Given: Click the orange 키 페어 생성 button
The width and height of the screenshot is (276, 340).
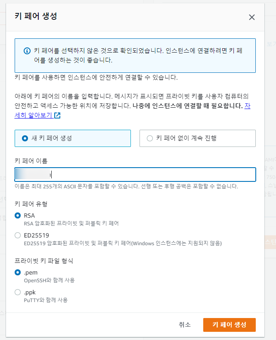Looking at the screenshot, I should click(x=229, y=325).
